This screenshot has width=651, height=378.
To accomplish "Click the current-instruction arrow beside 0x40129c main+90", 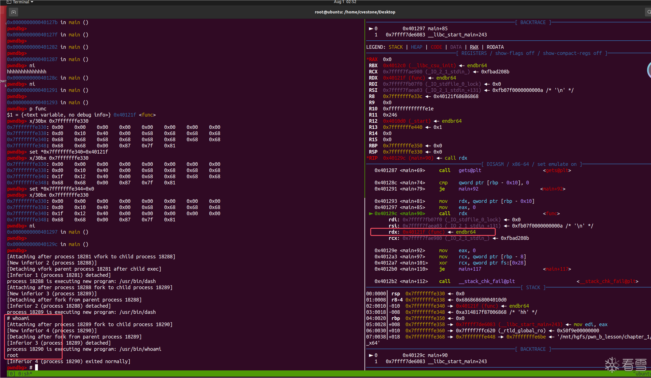I will coord(371,214).
